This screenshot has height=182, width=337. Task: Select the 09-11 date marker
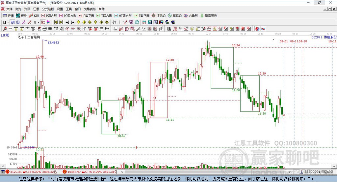tap(294, 41)
